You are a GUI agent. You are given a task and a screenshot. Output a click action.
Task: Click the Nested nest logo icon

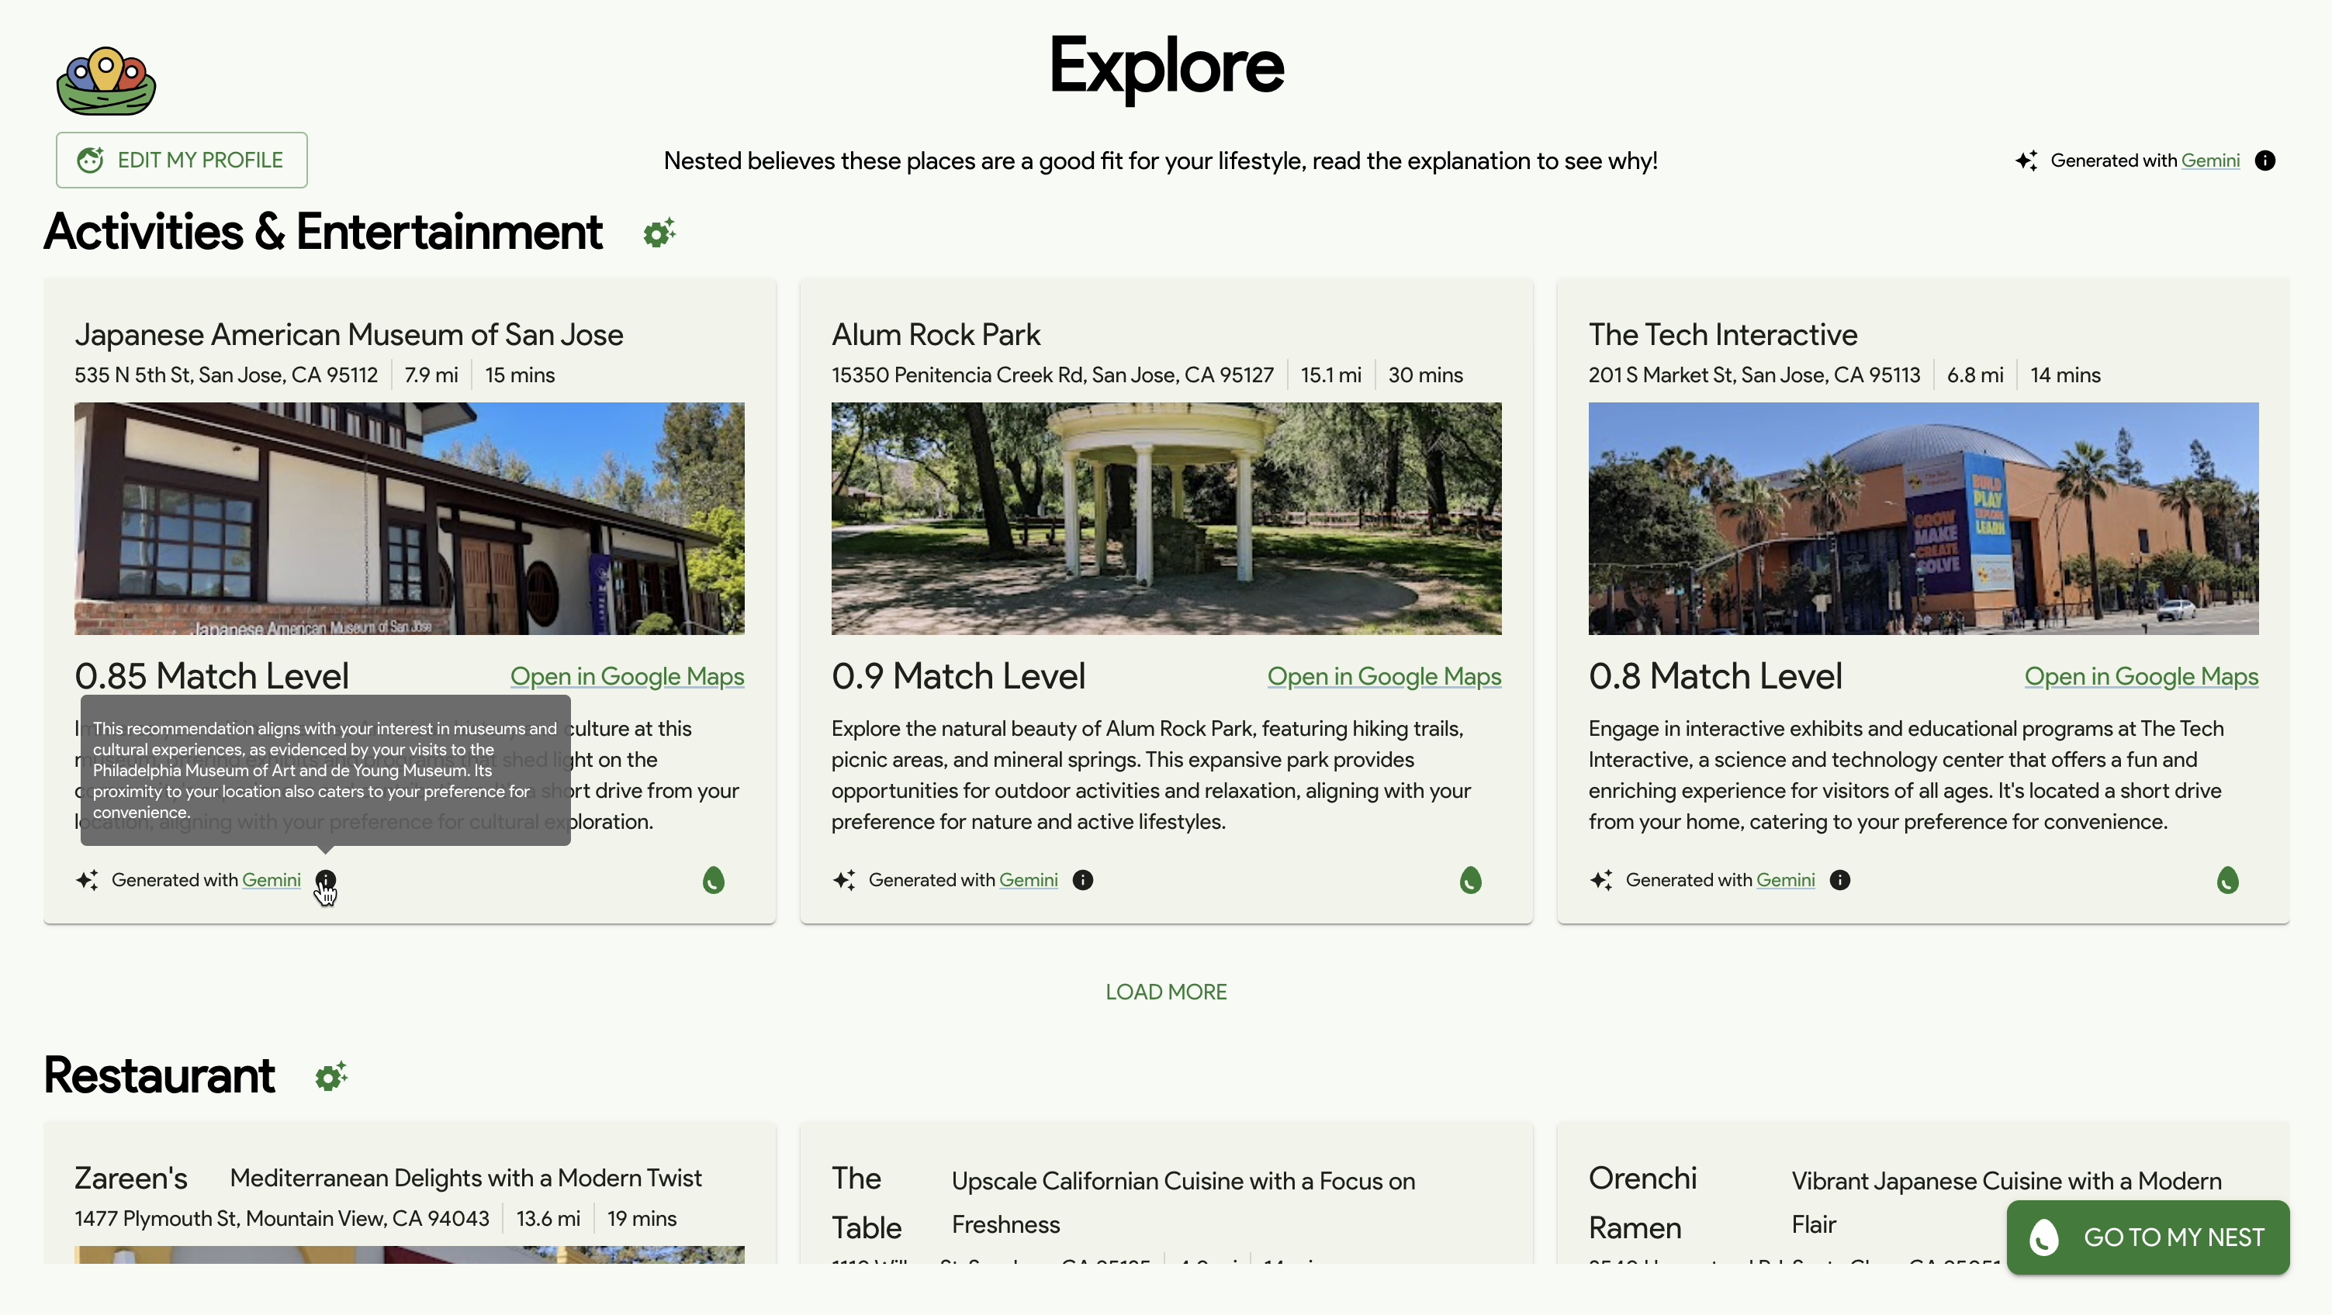pyautogui.click(x=106, y=81)
